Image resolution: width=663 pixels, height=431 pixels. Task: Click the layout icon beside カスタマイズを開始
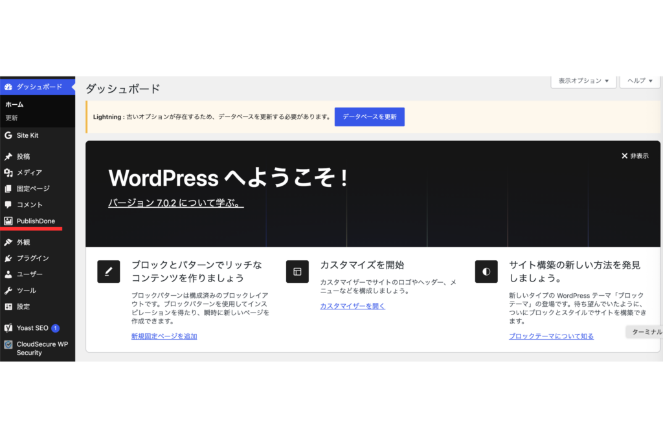click(297, 271)
